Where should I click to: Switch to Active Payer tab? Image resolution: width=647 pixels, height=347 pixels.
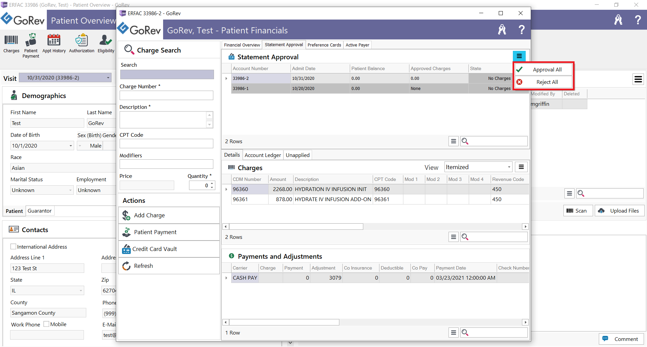click(x=357, y=45)
